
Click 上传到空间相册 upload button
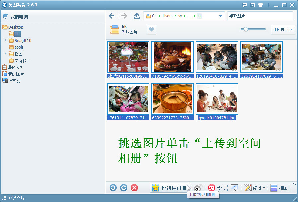tap(170, 188)
